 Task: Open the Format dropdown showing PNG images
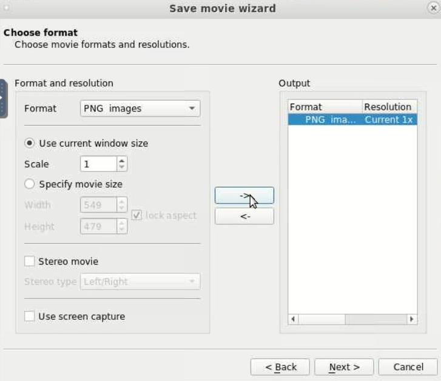tap(140, 108)
